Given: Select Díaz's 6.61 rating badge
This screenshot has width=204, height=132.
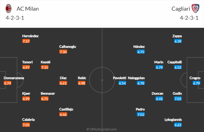Looking at the screenshot, I should tap(63, 83).
